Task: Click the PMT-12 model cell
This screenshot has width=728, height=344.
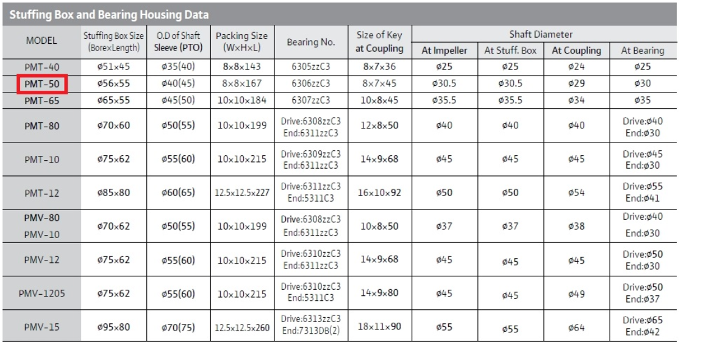Action: click(x=42, y=193)
